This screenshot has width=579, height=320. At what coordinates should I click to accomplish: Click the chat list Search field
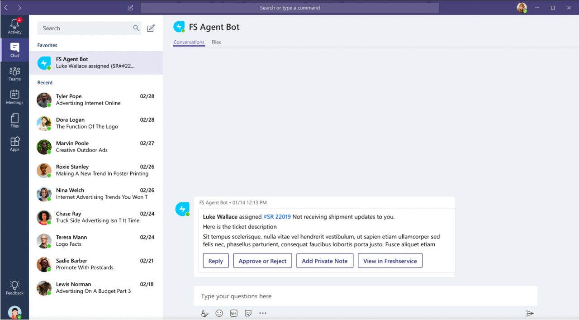coord(89,28)
